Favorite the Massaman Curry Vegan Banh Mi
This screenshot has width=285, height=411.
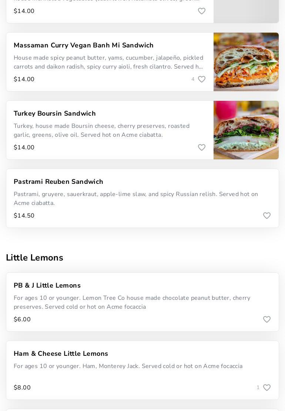click(x=202, y=79)
